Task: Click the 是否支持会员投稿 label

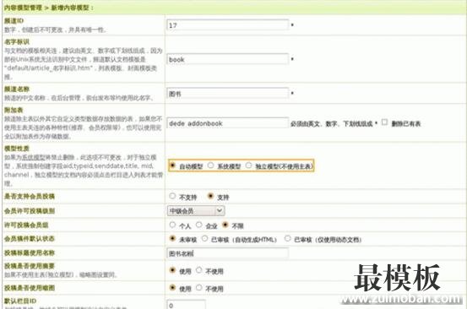Action: [30, 196]
